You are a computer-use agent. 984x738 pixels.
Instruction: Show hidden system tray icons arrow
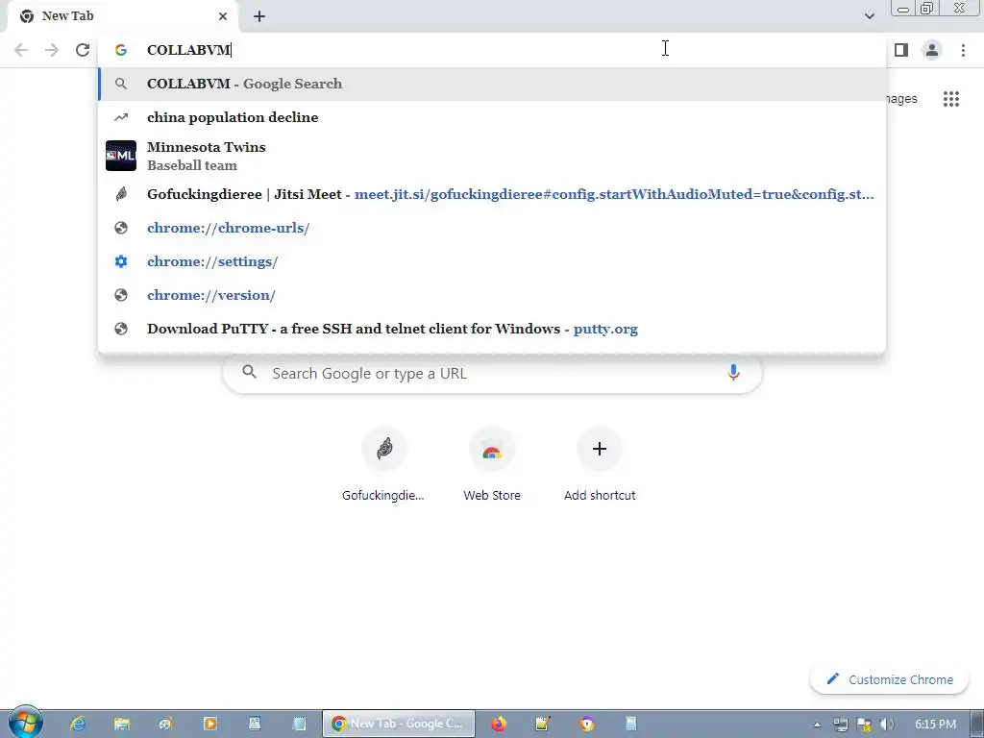[817, 725]
